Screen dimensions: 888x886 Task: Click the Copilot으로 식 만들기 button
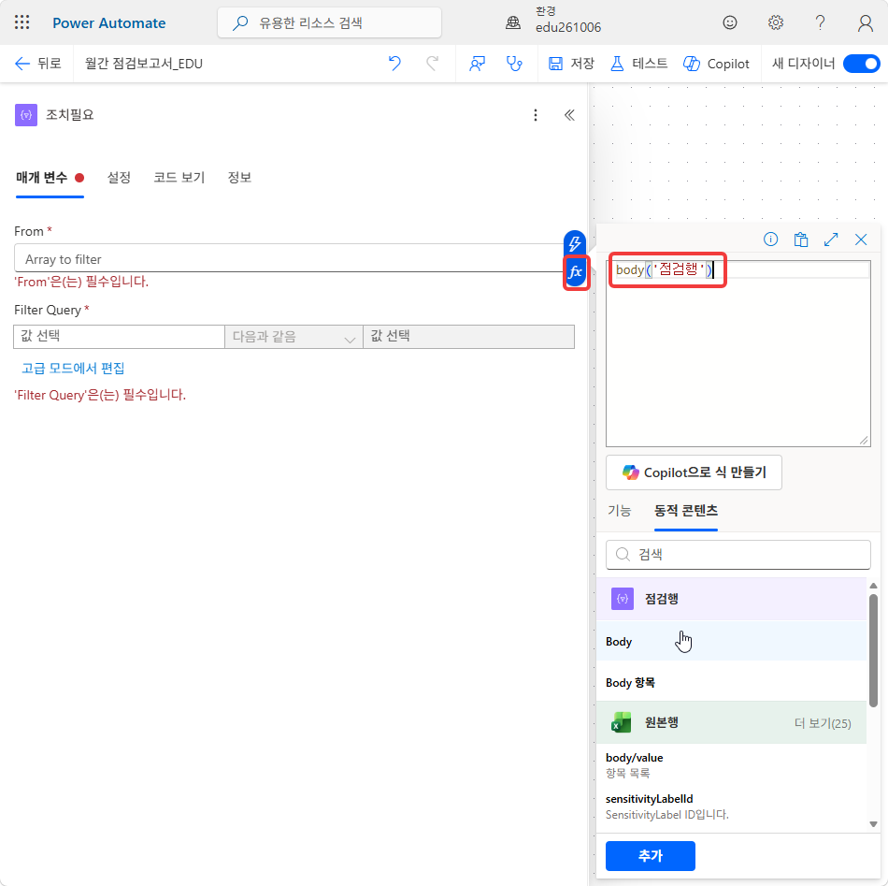pos(694,472)
